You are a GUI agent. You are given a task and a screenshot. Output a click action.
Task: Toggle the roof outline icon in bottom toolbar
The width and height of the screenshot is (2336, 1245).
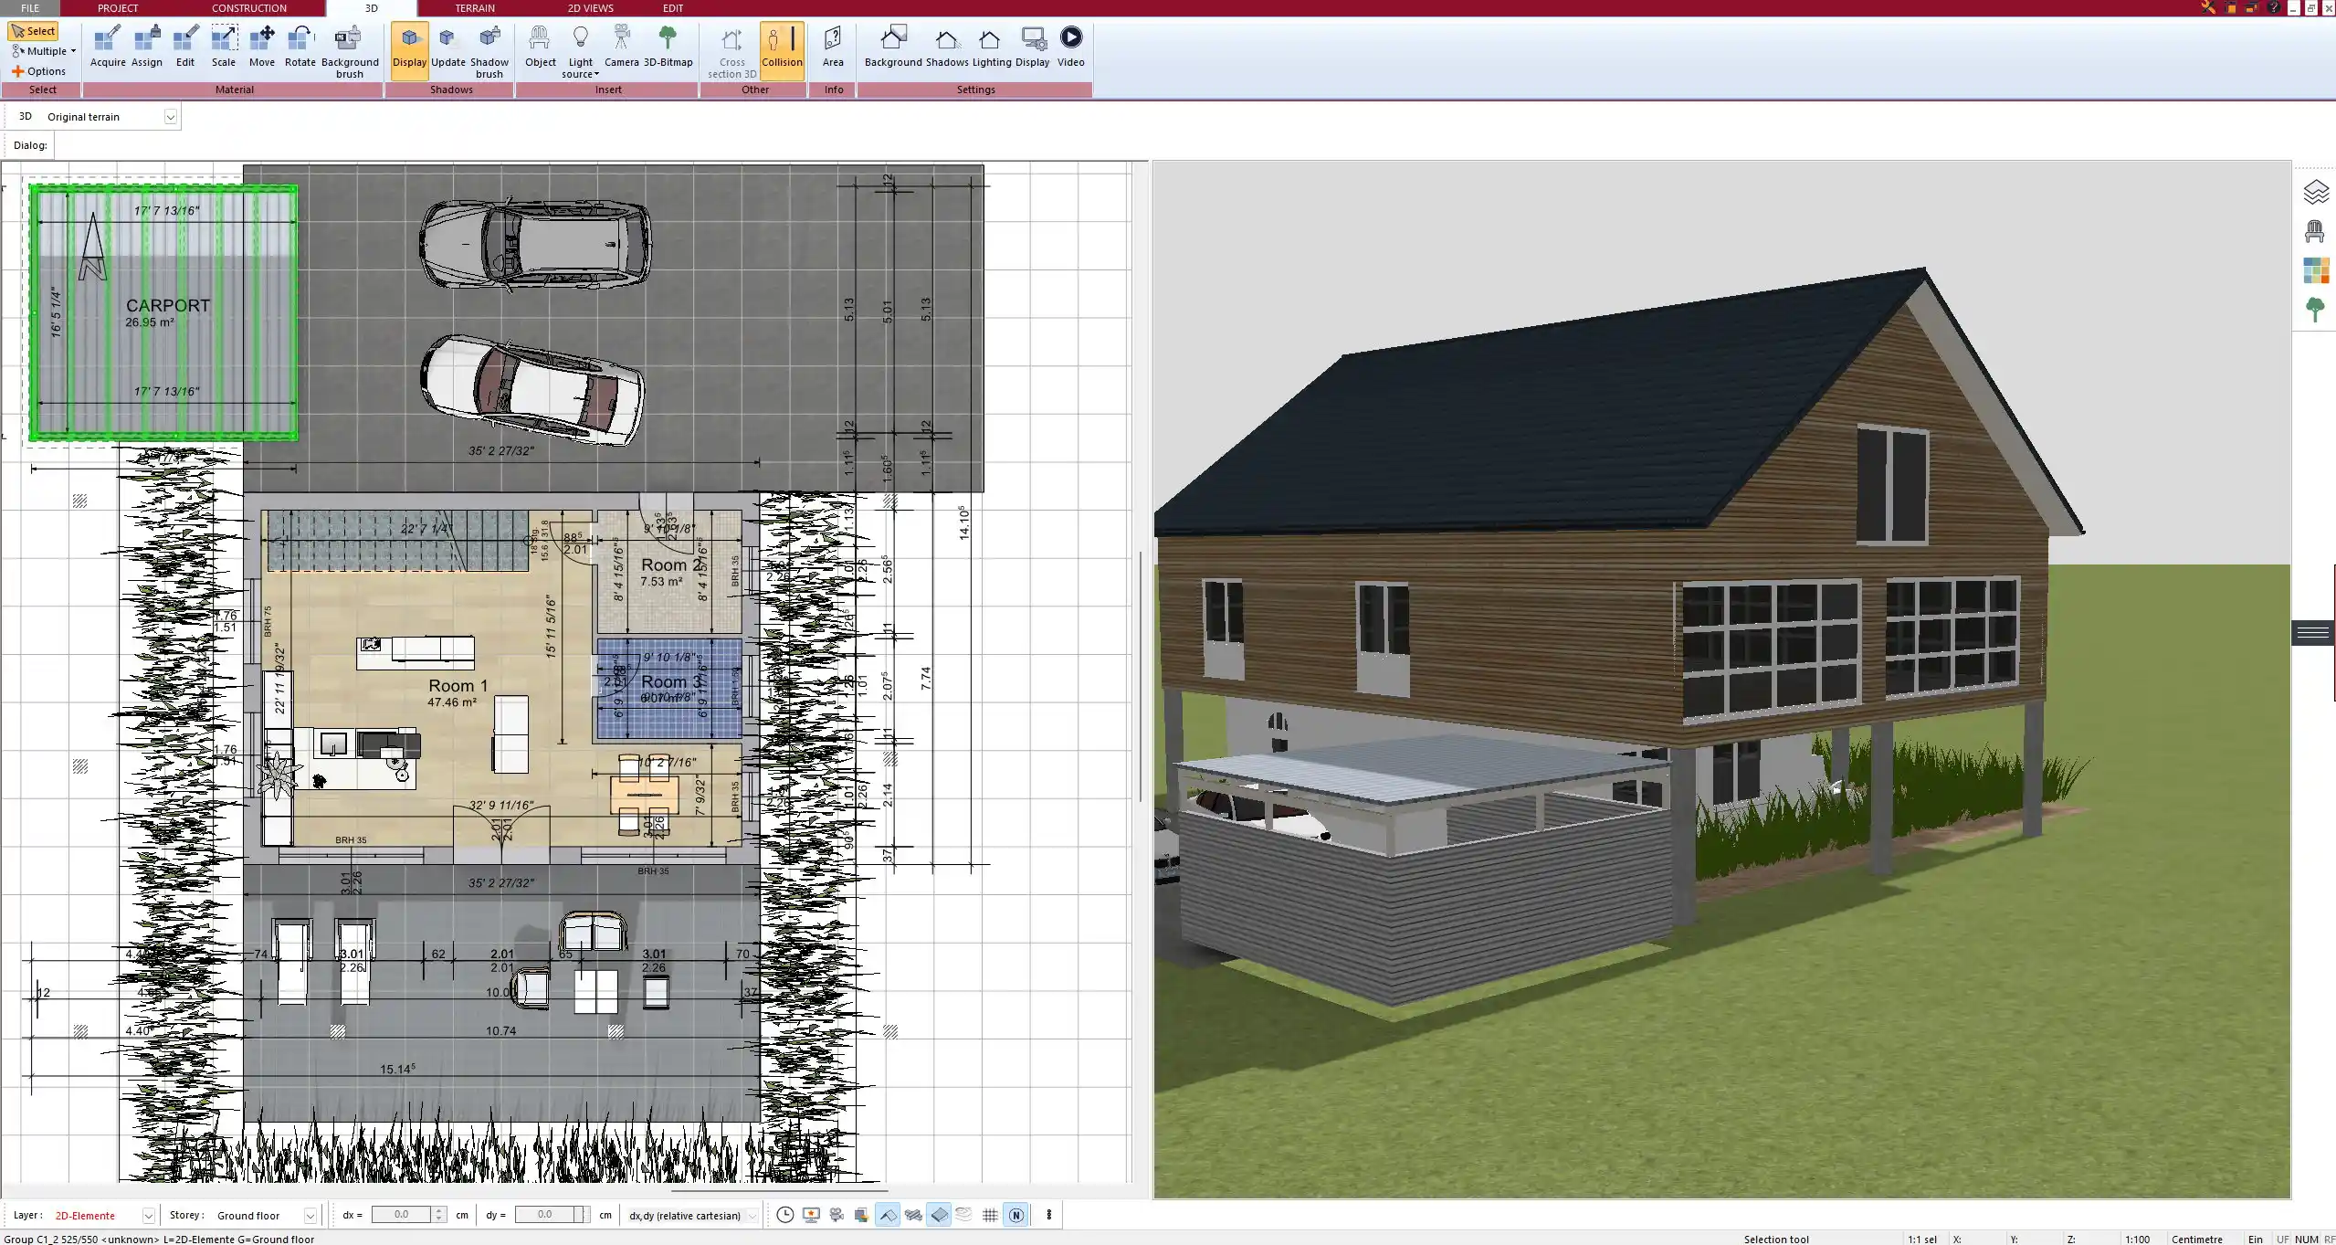click(888, 1215)
